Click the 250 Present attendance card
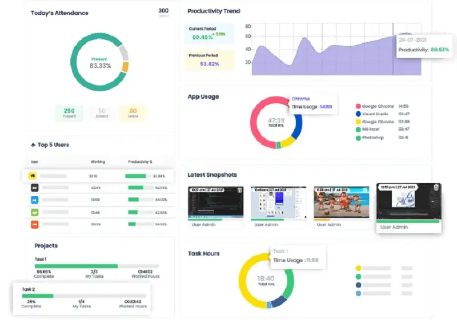Image resolution: width=457 pixels, height=320 pixels. [x=69, y=113]
